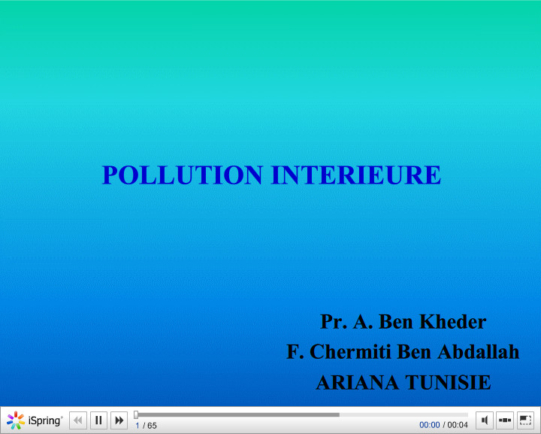This screenshot has width=541, height=434.
Task: Click the POLLUTION INTERIEURE title
Action: 271,175
